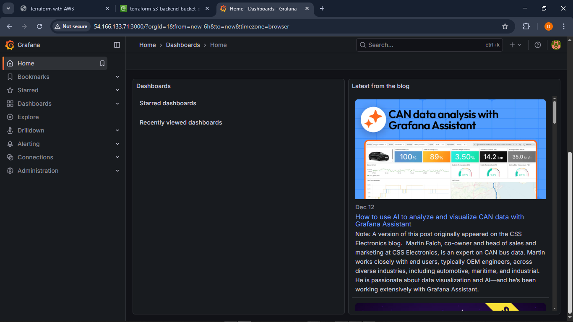
Task: Click Dashboards in the breadcrumb
Action: click(x=183, y=45)
